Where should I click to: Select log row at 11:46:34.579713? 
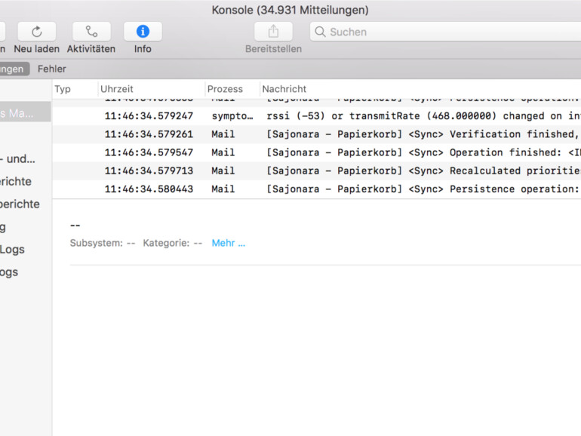click(x=317, y=170)
